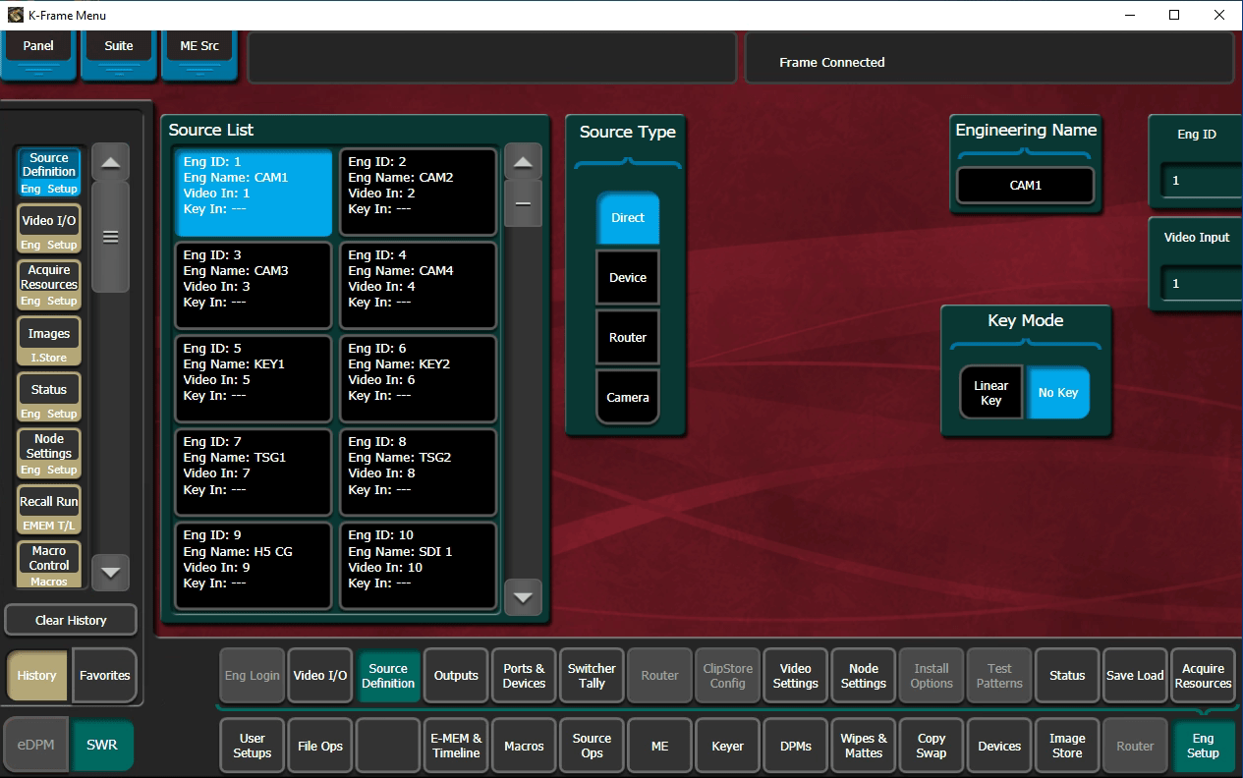Open the Save Load tab

[x=1135, y=675]
